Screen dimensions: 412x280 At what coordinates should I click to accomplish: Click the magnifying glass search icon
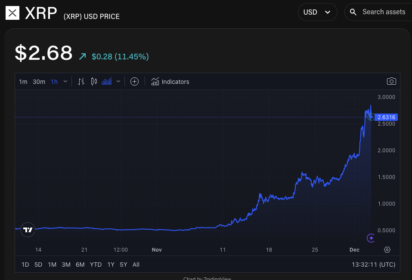353,12
